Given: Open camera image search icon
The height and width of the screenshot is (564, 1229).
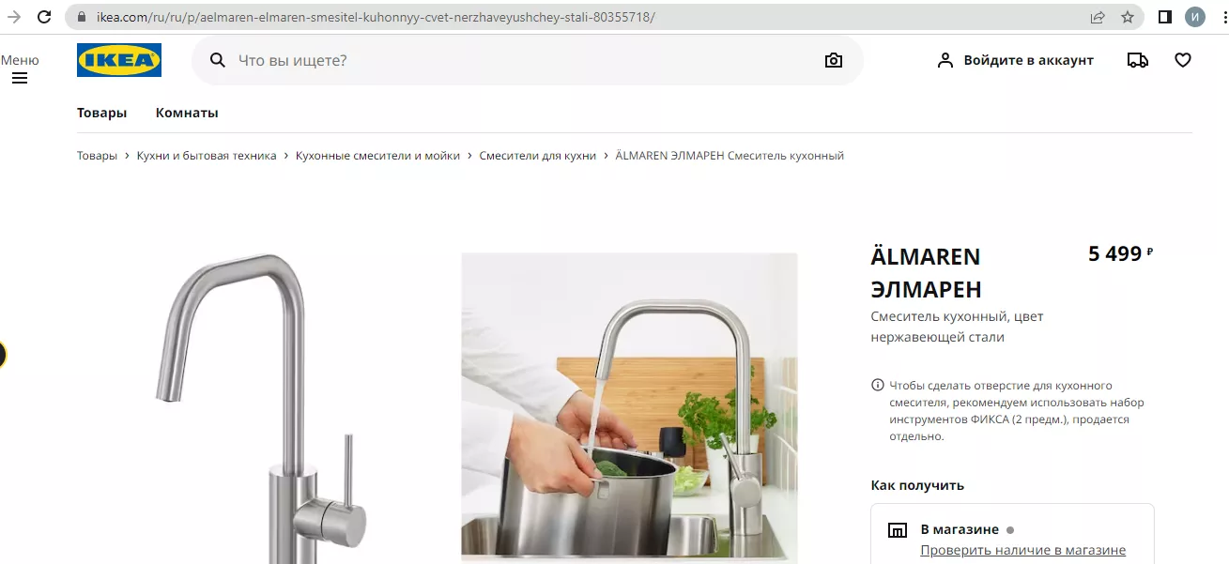Looking at the screenshot, I should (834, 60).
